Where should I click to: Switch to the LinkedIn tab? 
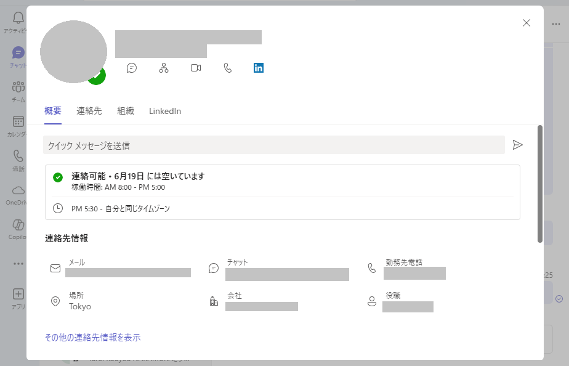tap(165, 111)
